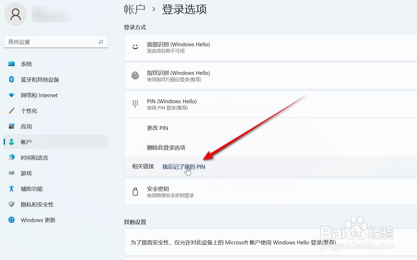Click the shield 隐私和安全性 icon
This screenshot has width=417, height=260.
click(11, 204)
